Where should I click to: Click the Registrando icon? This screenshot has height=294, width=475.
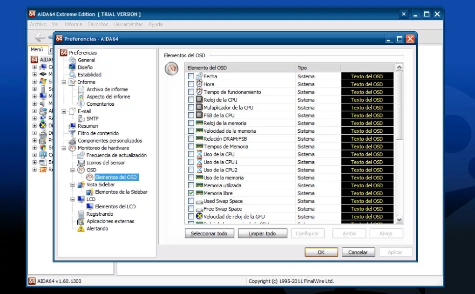pyautogui.click(x=81, y=214)
